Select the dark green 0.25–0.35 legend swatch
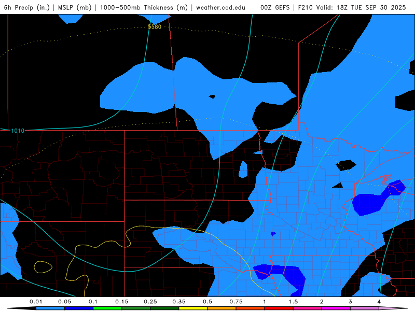The height and width of the screenshot is (311, 415). point(164,308)
